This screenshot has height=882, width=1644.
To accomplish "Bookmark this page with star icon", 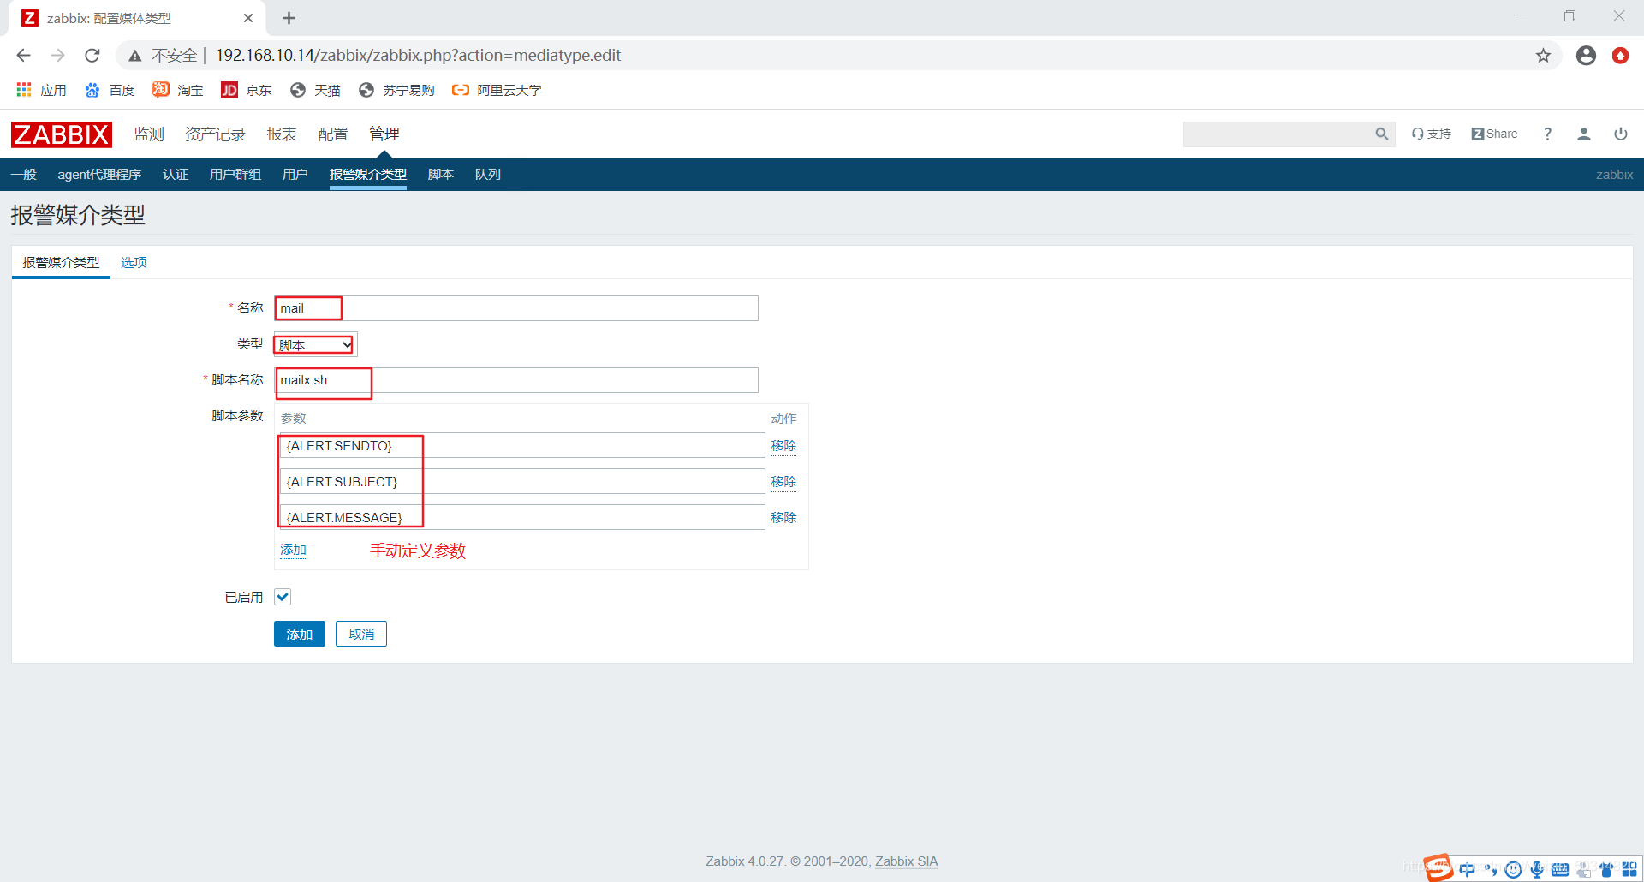I will click(x=1543, y=56).
